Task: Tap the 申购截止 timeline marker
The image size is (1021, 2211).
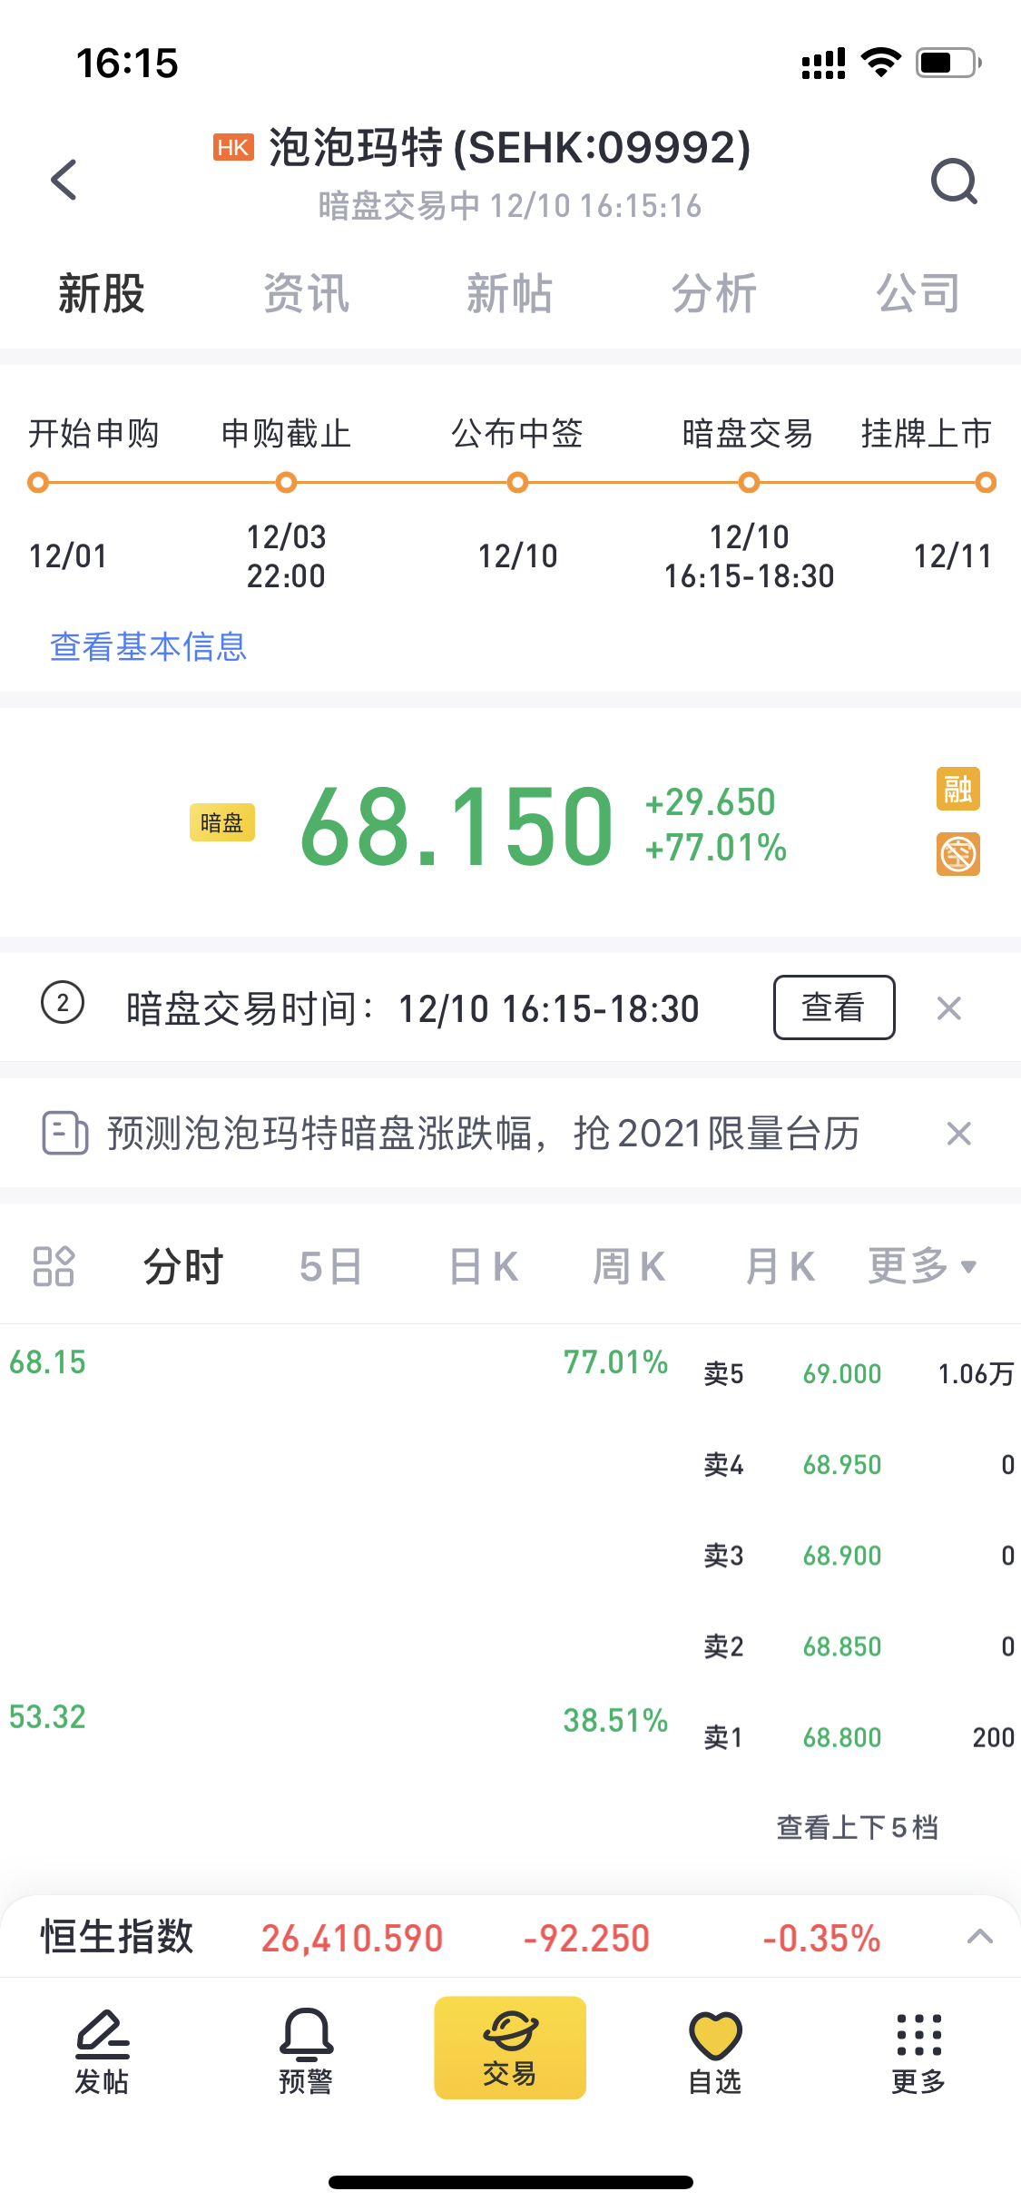Action: [x=286, y=482]
